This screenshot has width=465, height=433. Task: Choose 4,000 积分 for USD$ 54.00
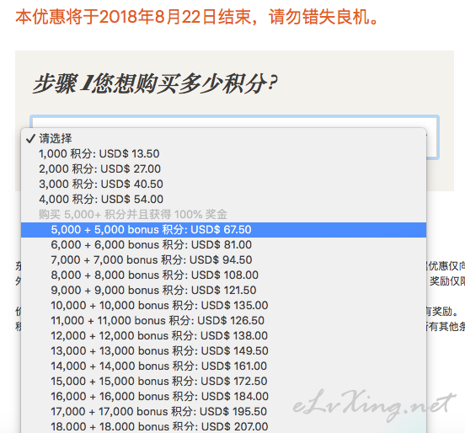[223, 199]
